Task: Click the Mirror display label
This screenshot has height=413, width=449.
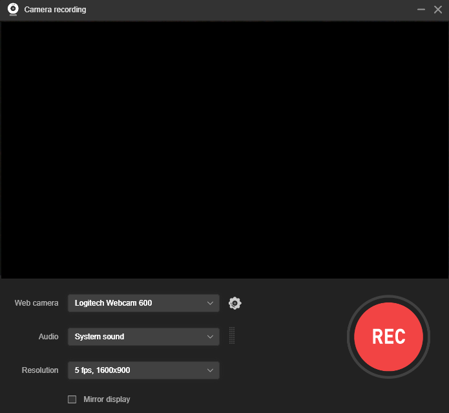Action: 107,399
